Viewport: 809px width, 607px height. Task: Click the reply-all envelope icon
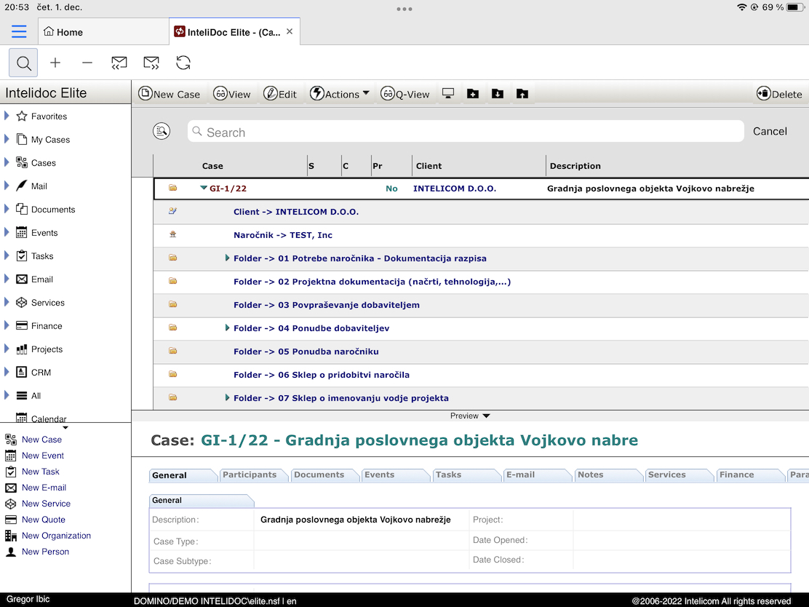pos(119,63)
